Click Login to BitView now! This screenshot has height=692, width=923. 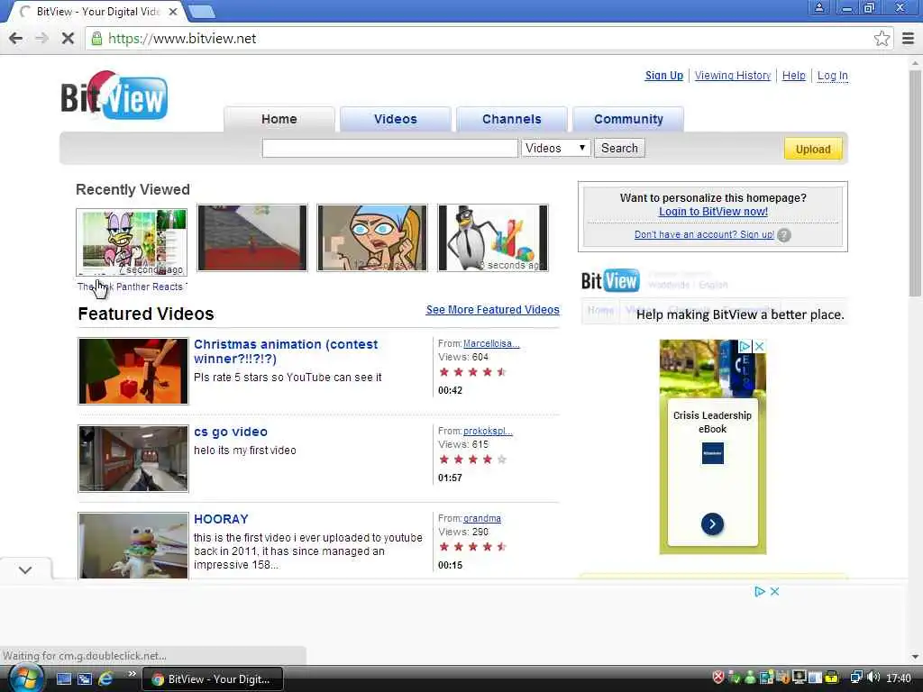pos(713,211)
